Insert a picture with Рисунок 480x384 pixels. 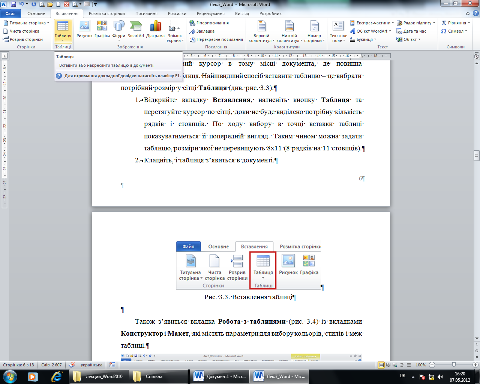point(84,29)
